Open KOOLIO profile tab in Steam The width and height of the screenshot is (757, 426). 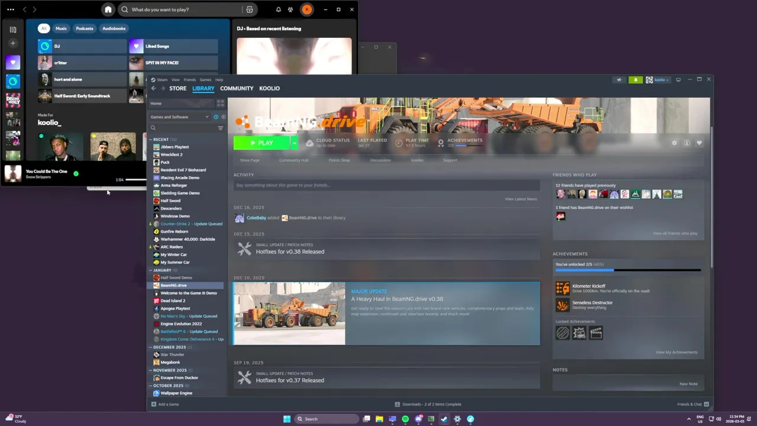[x=269, y=88]
